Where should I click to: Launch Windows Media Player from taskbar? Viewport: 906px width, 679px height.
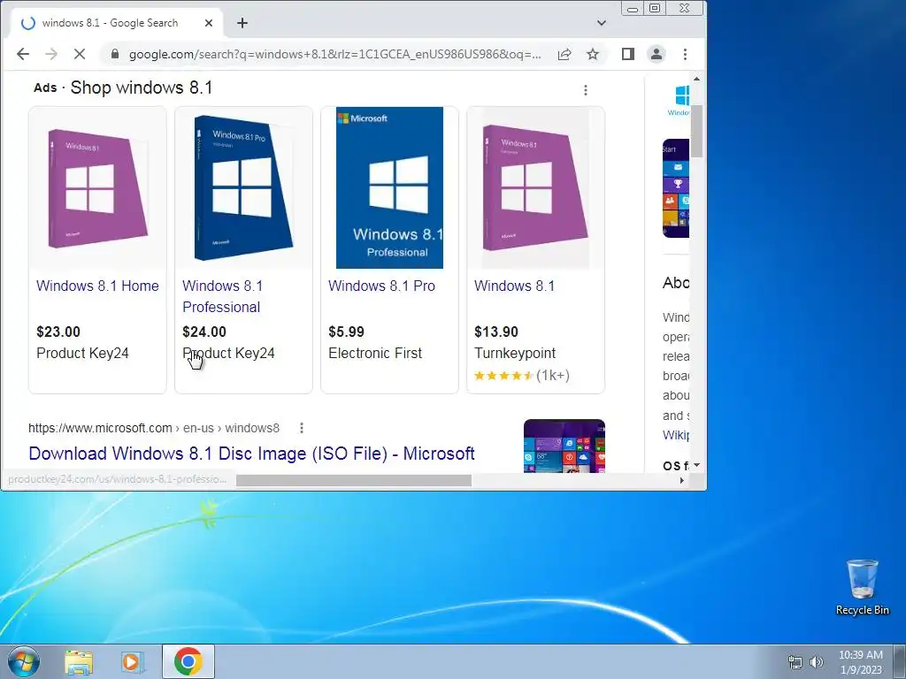click(x=133, y=662)
